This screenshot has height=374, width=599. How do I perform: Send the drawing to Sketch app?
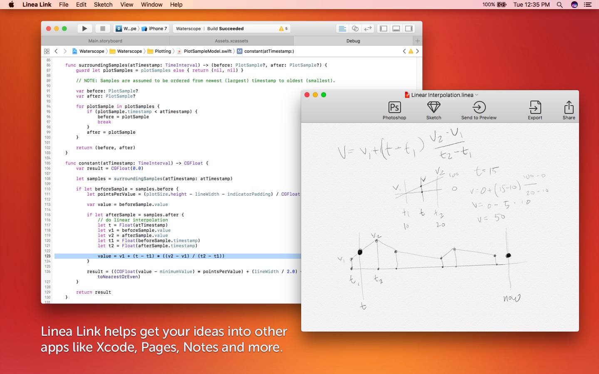pos(433,111)
